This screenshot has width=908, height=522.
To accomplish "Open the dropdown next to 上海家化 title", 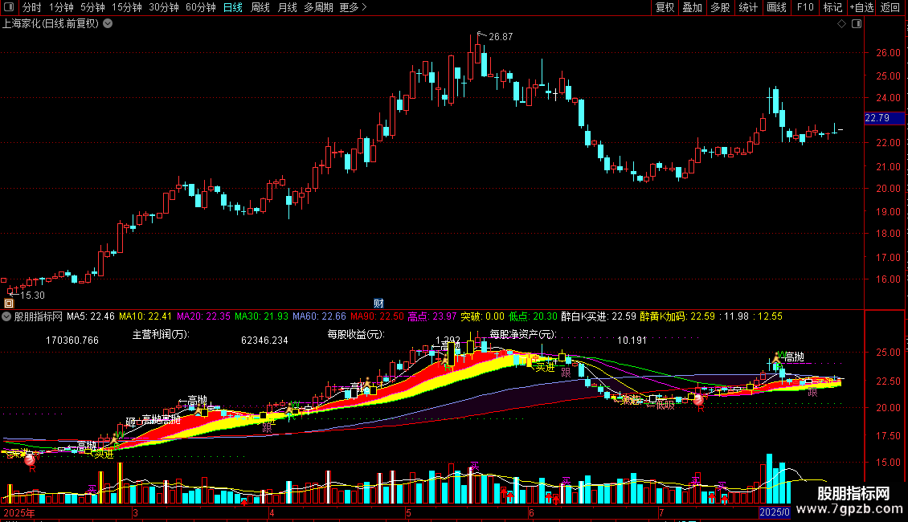I will (108, 24).
